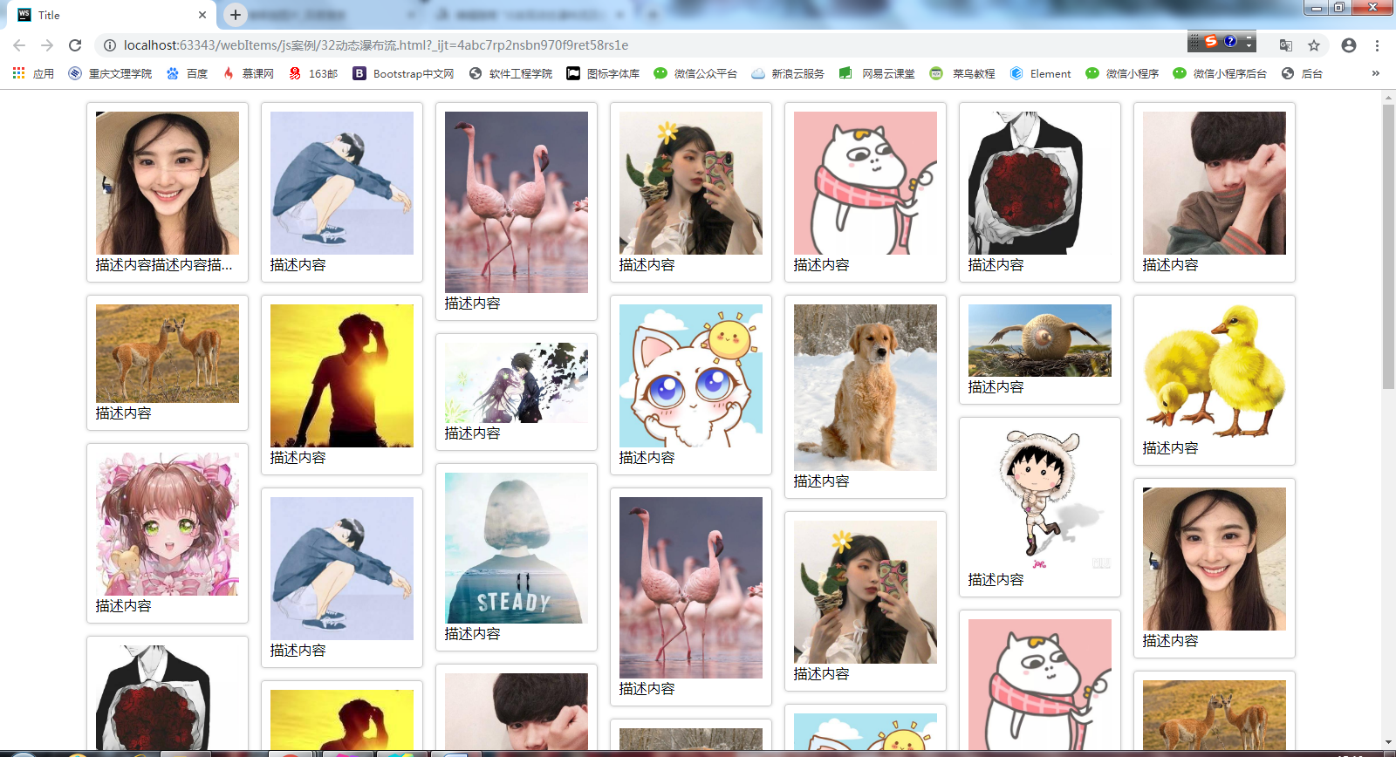Expand the hidden bookmarks chevron
This screenshot has width=1396, height=757.
click(x=1376, y=74)
